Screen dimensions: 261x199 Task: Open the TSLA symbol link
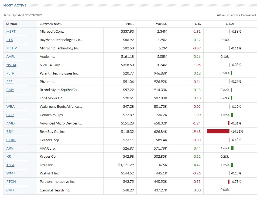point(10,165)
